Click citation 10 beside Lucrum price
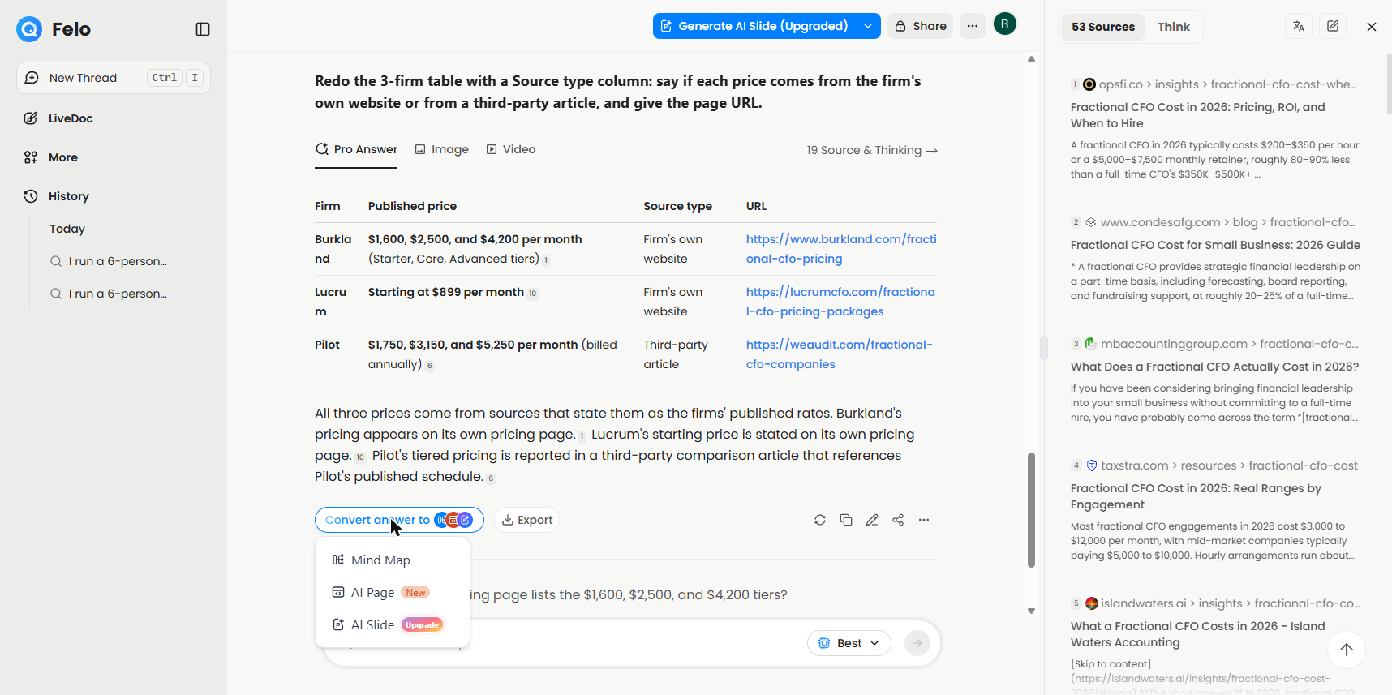This screenshot has height=695, width=1392. coord(533,294)
